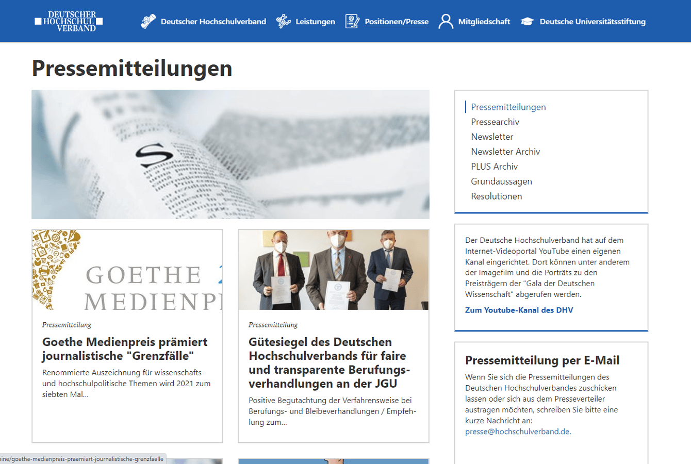Click the newspaper banner image
This screenshot has height=464, width=691.
pyautogui.click(x=230, y=154)
